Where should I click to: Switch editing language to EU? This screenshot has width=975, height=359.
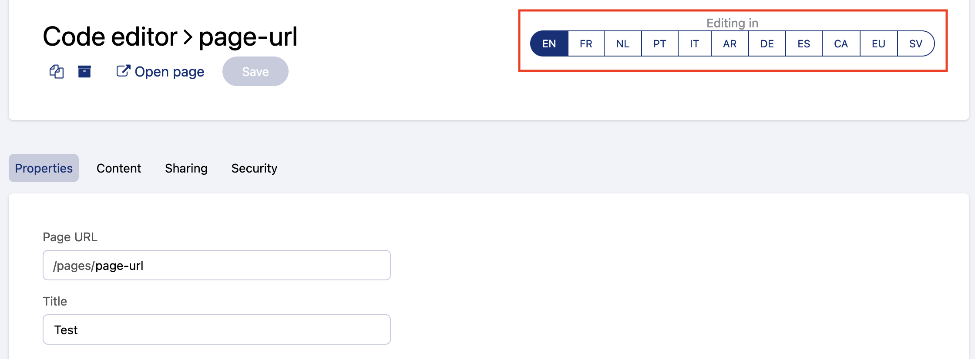click(878, 44)
